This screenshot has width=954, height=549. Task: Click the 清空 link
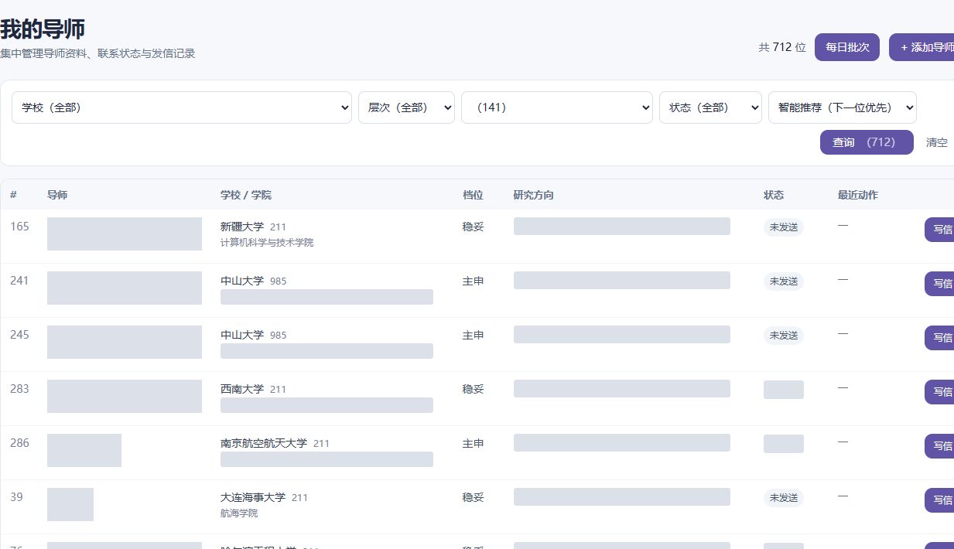(x=937, y=142)
